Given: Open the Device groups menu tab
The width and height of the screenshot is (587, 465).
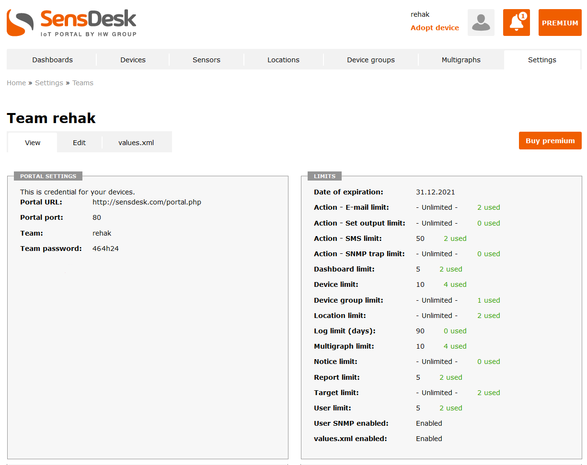Looking at the screenshot, I should click(x=371, y=60).
